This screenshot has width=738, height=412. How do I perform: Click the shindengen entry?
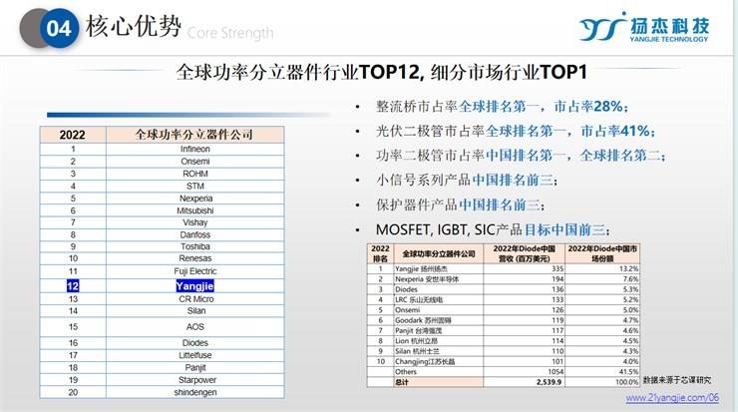pyautogui.click(x=194, y=392)
